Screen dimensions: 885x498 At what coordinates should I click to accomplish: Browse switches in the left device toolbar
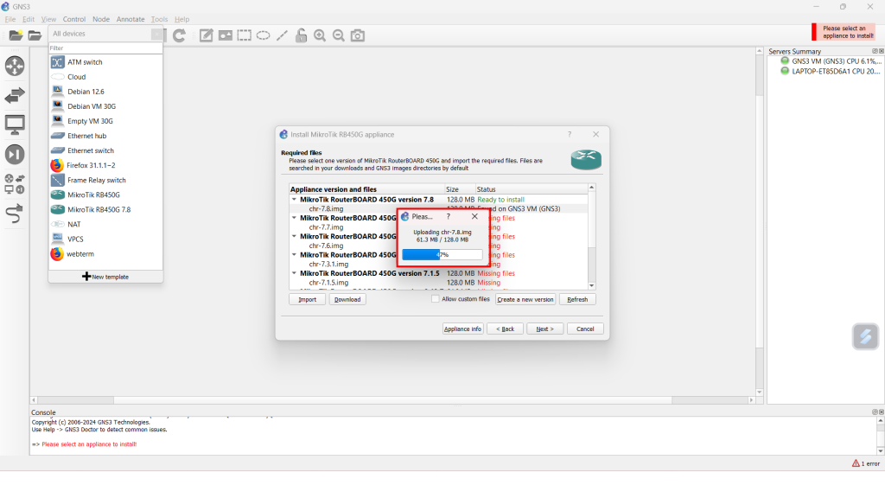(15, 95)
